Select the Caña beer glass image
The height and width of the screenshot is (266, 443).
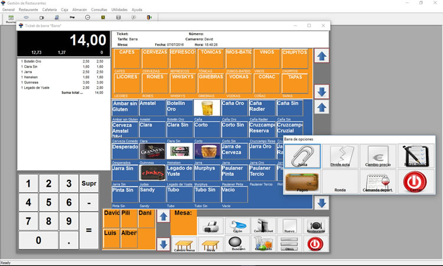[207, 108]
